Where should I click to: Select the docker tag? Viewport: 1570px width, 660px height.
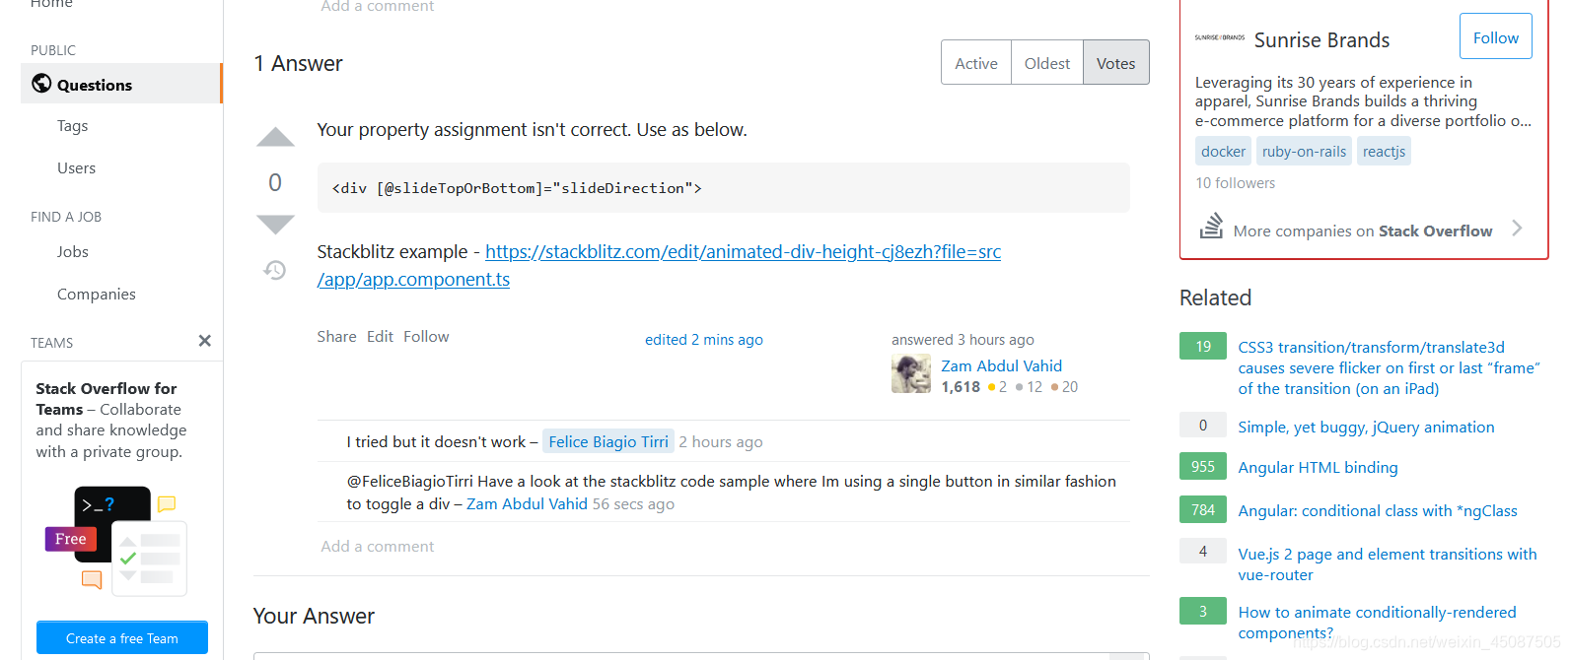click(x=1223, y=152)
